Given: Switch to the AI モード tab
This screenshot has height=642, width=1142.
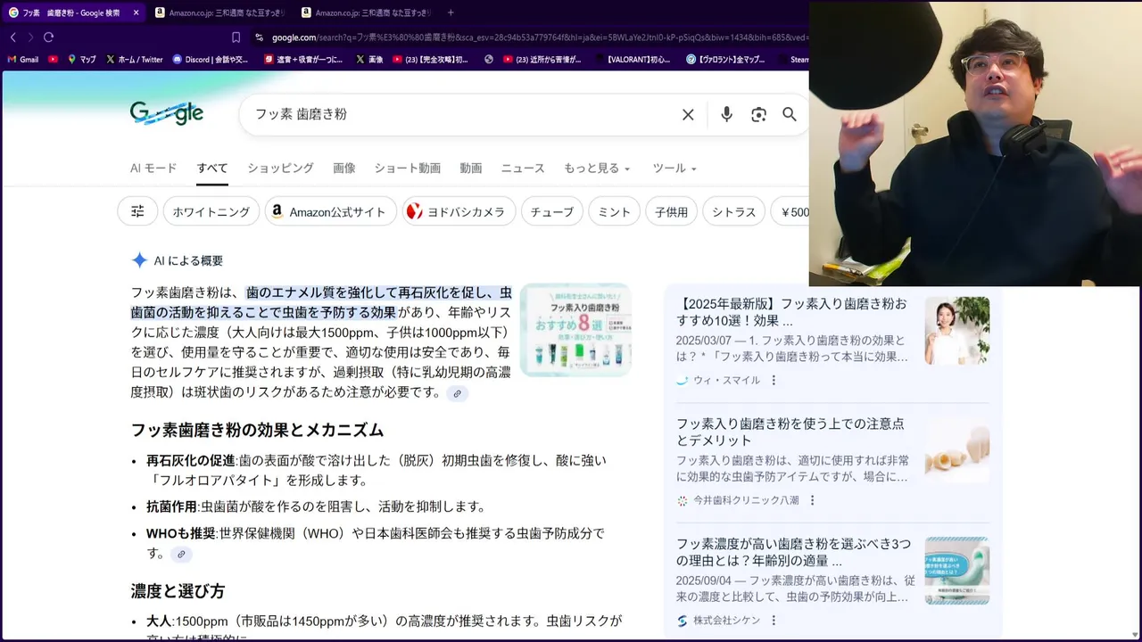Looking at the screenshot, I should click(153, 168).
